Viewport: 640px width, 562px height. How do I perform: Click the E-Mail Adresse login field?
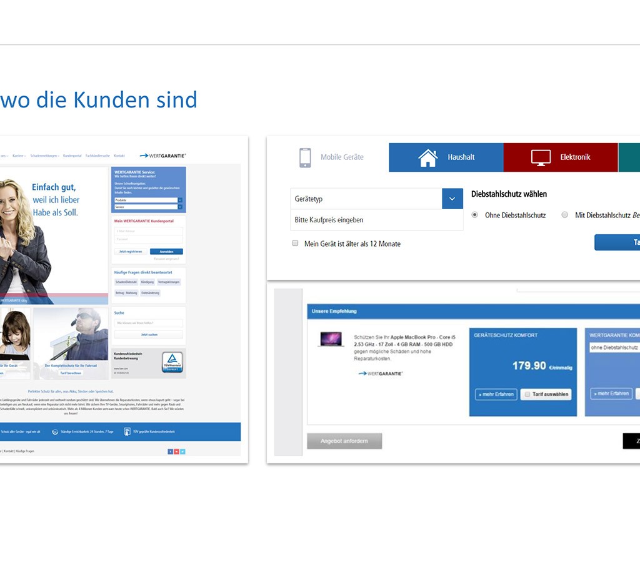tap(149, 231)
